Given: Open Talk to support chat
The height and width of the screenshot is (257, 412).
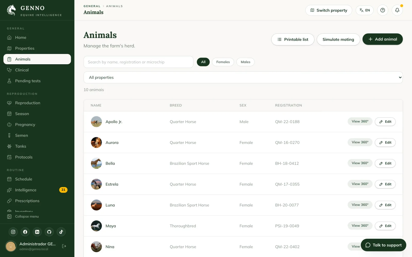Looking at the screenshot, I should click(x=383, y=245).
